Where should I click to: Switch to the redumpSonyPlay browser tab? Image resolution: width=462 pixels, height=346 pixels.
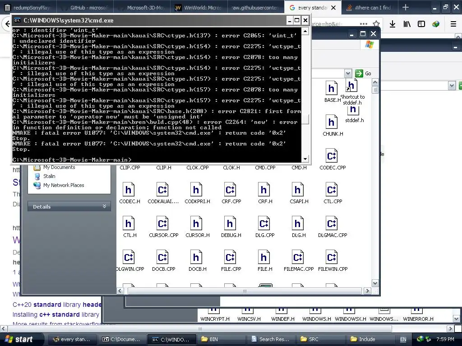(28, 8)
